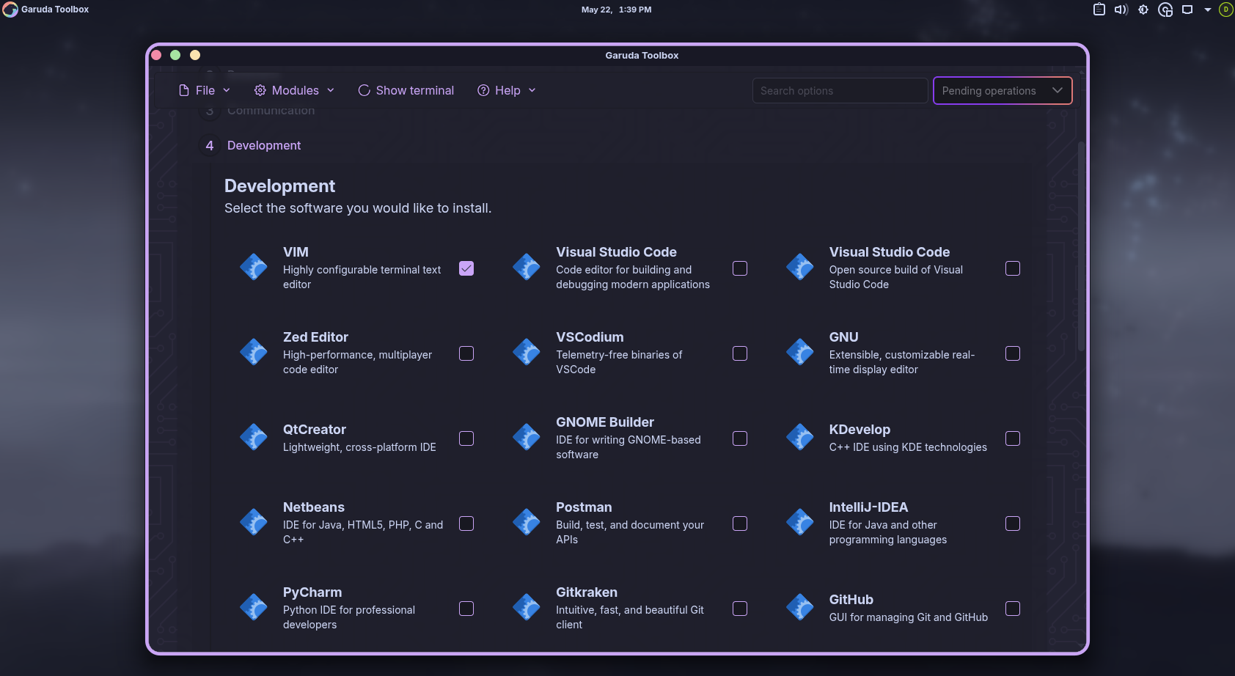Click the vertical scrollbar on the right
The height and width of the screenshot is (676, 1235).
pos(1081,246)
